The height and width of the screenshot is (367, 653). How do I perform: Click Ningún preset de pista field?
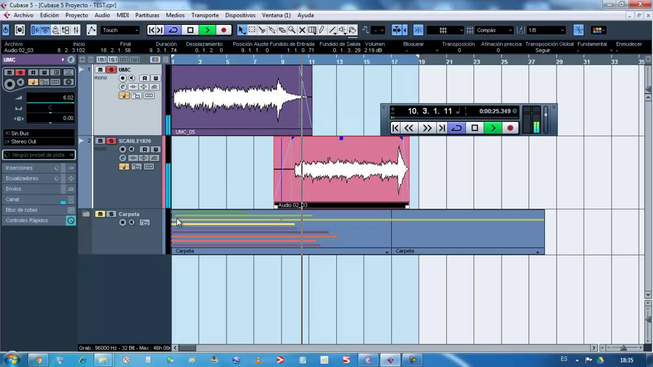(x=39, y=154)
